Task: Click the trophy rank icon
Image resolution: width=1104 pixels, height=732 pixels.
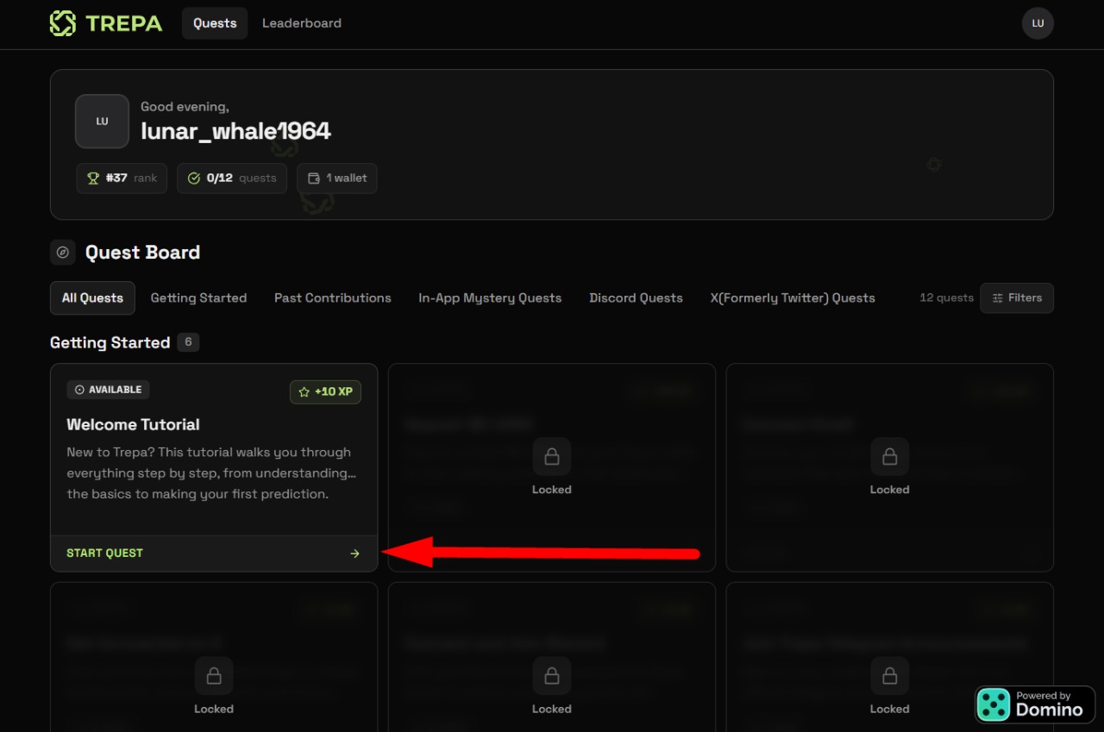Action: (94, 178)
